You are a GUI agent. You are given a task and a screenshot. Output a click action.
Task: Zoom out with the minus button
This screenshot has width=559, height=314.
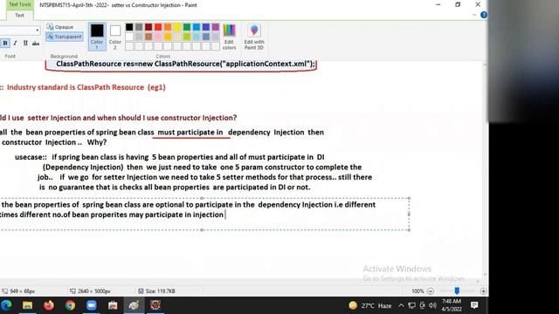coord(431,291)
